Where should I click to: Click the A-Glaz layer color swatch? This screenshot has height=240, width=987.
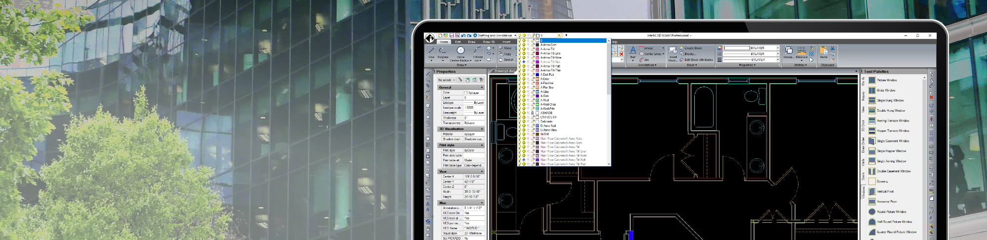pyautogui.click(x=537, y=92)
